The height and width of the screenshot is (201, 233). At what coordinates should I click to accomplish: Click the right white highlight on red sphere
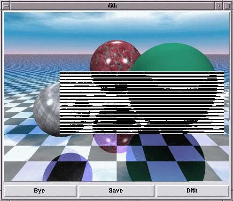pyautogui.click(x=125, y=60)
